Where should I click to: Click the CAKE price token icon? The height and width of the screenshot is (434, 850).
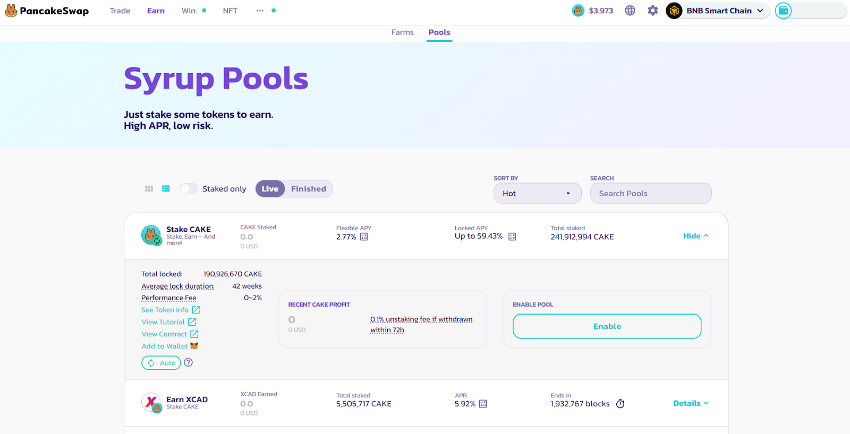tap(578, 11)
